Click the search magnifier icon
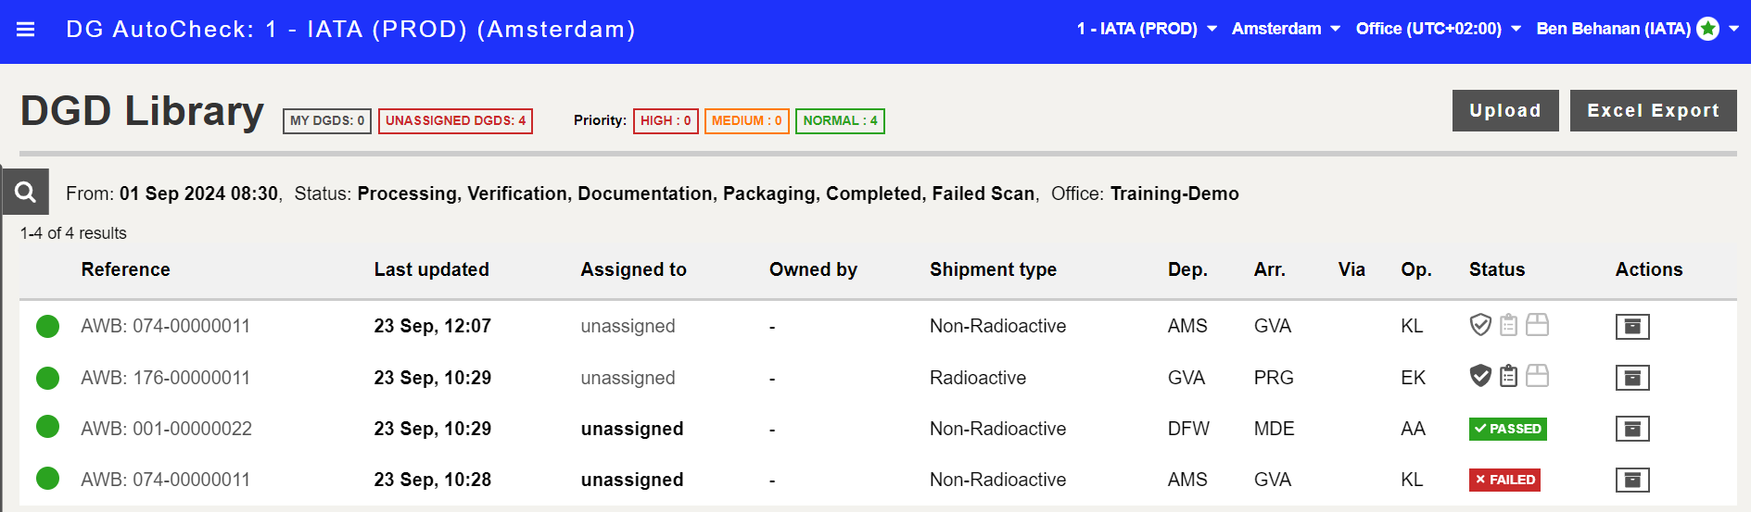Image resolution: width=1751 pixels, height=512 pixels. [x=25, y=192]
